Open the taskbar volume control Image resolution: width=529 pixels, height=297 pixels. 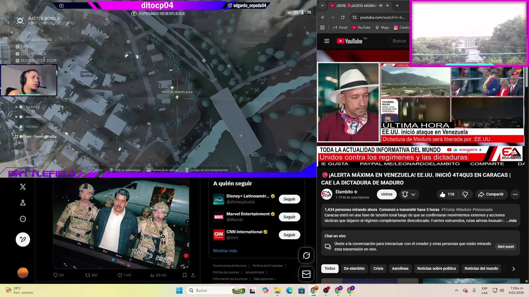(502, 290)
